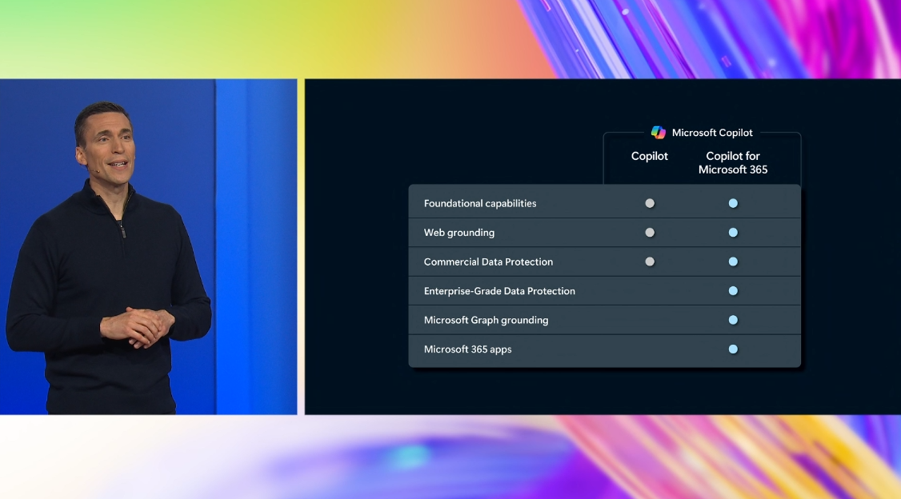Click blue dot in Commercial Data Protection row
901x499 pixels.
(x=733, y=261)
